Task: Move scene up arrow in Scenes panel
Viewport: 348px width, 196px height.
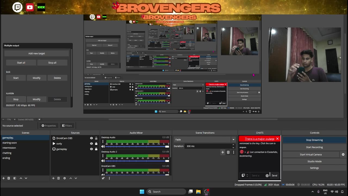Action: 21,178
